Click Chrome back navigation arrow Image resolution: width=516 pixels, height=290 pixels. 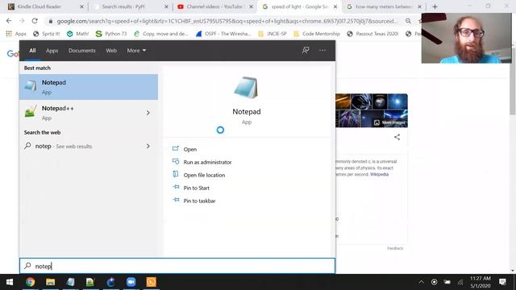pos(9,21)
